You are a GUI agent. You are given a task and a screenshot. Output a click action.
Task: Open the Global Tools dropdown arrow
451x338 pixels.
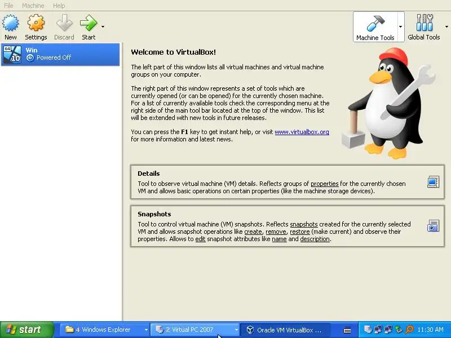point(446,26)
